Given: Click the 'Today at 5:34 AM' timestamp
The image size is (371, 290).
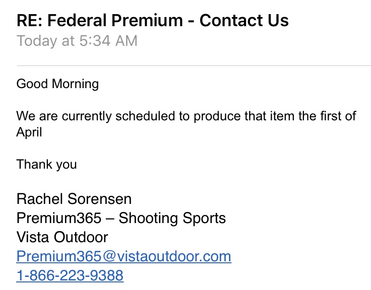Looking at the screenshot, I should coord(77,41).
